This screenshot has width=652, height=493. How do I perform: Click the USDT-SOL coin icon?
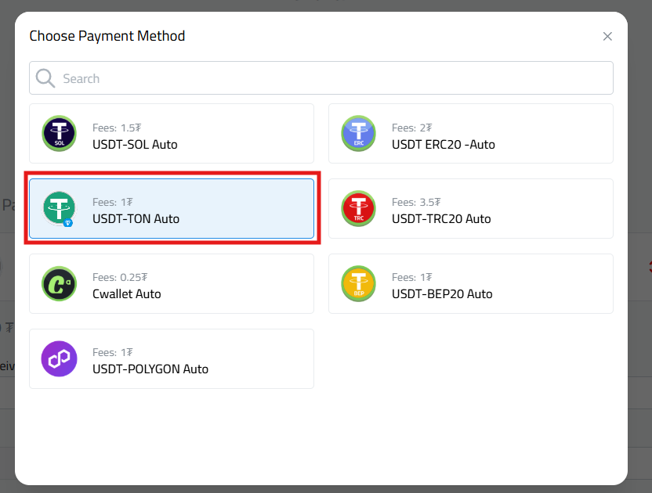59,133
